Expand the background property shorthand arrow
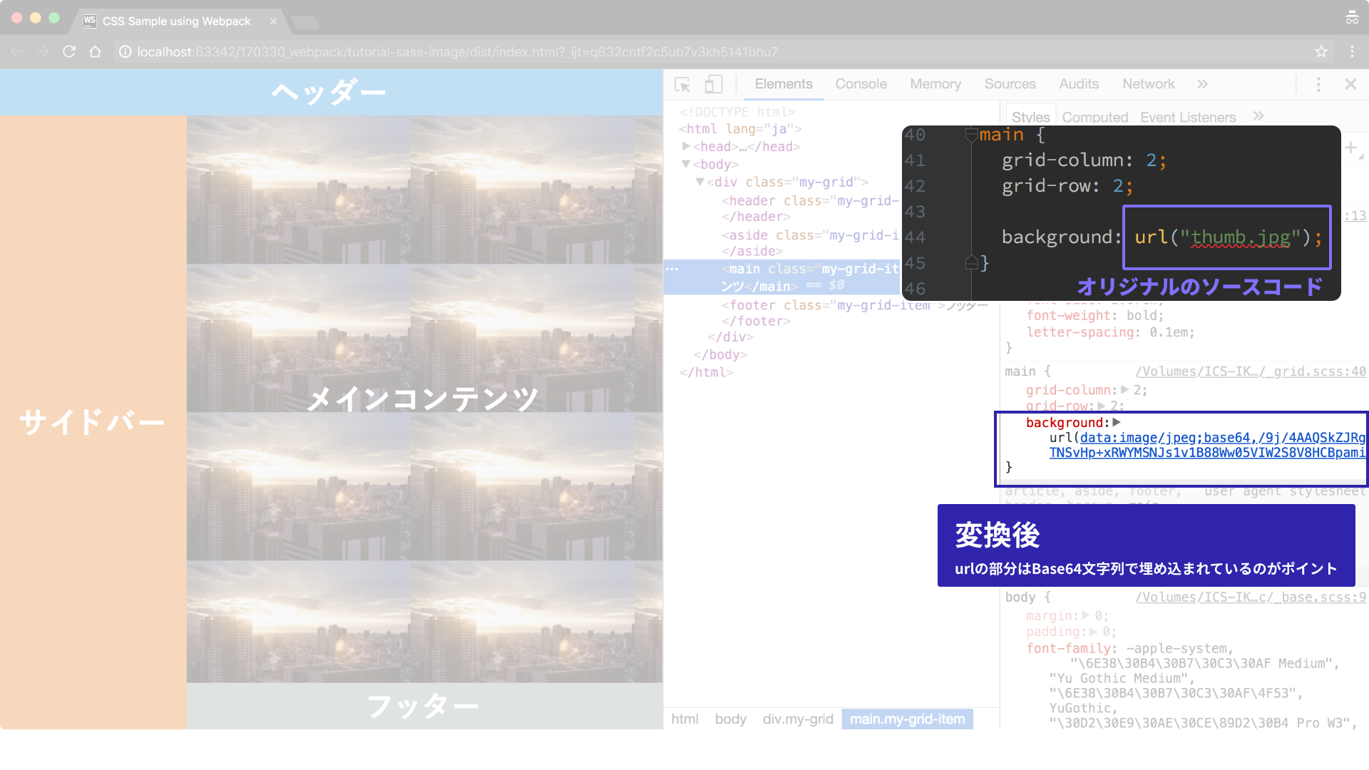Image resolution: width=1369 pixels, height=770 pixels. 1117,422
